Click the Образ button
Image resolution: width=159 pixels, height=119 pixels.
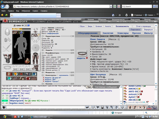click(x=82, y=26)
